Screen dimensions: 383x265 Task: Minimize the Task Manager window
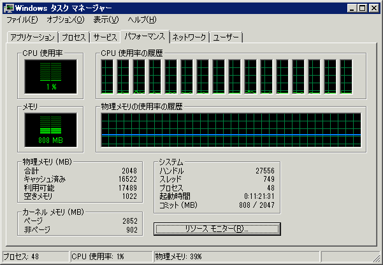[352, 8]
